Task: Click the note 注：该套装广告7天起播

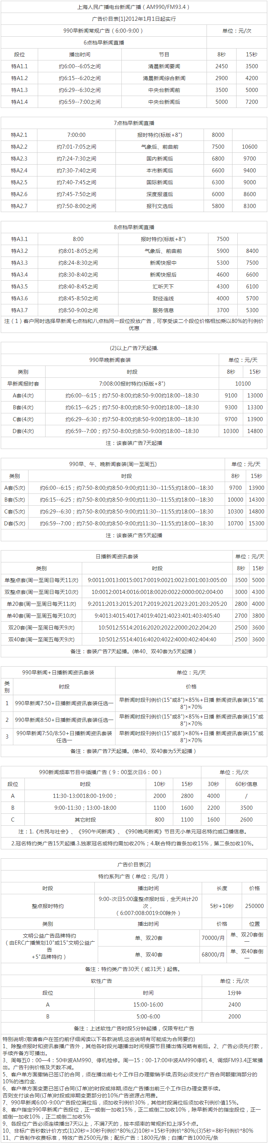Action: click(x=134, y=443)
